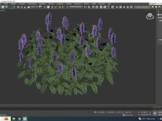Open the Rendered Frame Window
The height and width of the screenshot is (121, 162).
pyautogui.click(x=120, y=7)
